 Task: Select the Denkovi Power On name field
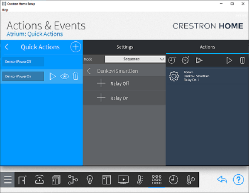[23, 76]
